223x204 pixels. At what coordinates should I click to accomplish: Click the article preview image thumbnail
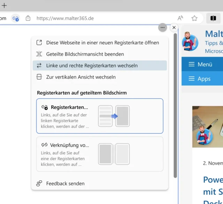point(208,127)
